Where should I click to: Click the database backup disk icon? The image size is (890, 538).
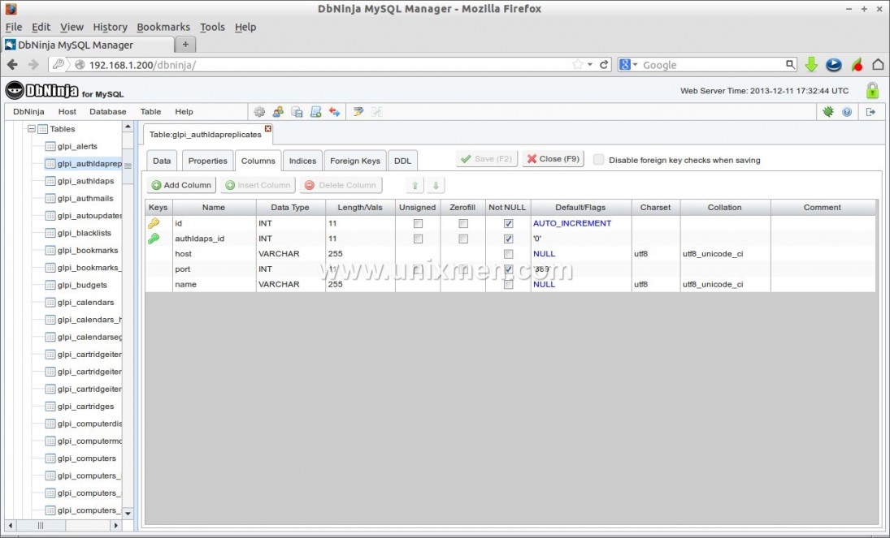click(x=297, y=112)
